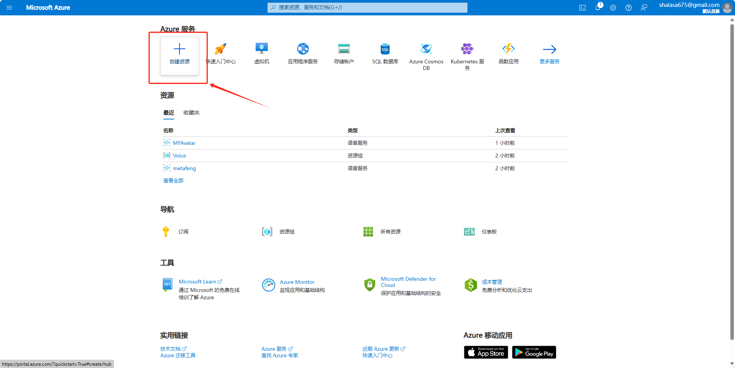
Task: Open the help question mark icon
Action: (x=629, y=8)
